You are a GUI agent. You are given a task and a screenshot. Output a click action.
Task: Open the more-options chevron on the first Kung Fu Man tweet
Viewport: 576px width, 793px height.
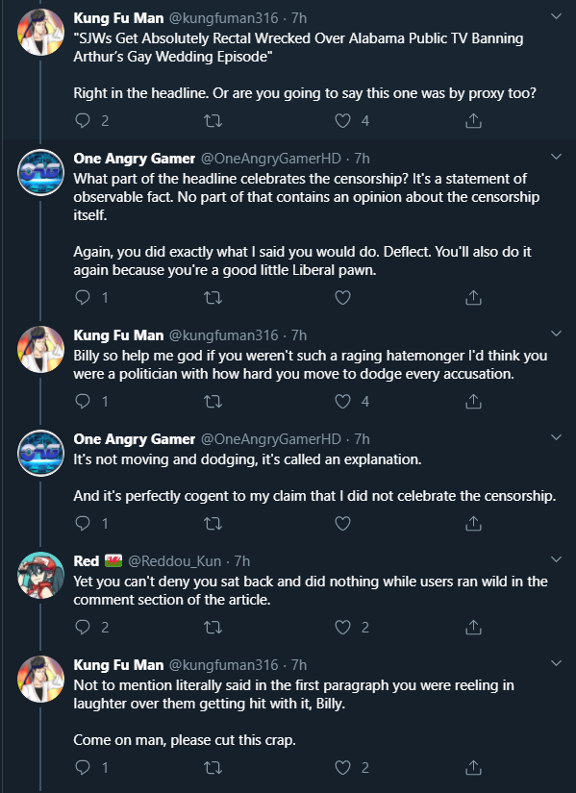556,16
